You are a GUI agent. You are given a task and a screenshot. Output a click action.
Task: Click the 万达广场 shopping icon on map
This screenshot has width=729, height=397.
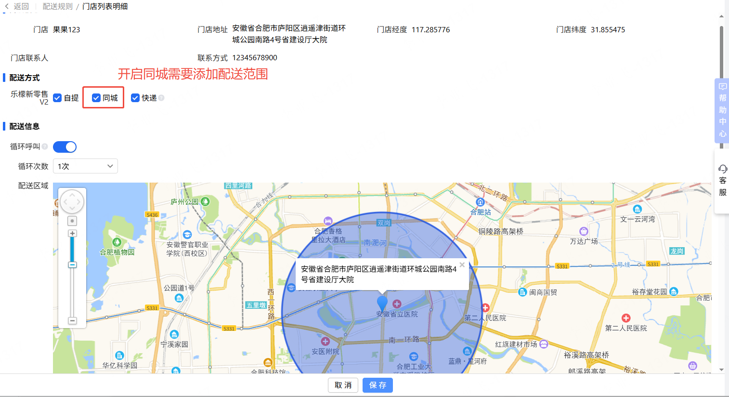pyautogui.click(x=584, y=231)
